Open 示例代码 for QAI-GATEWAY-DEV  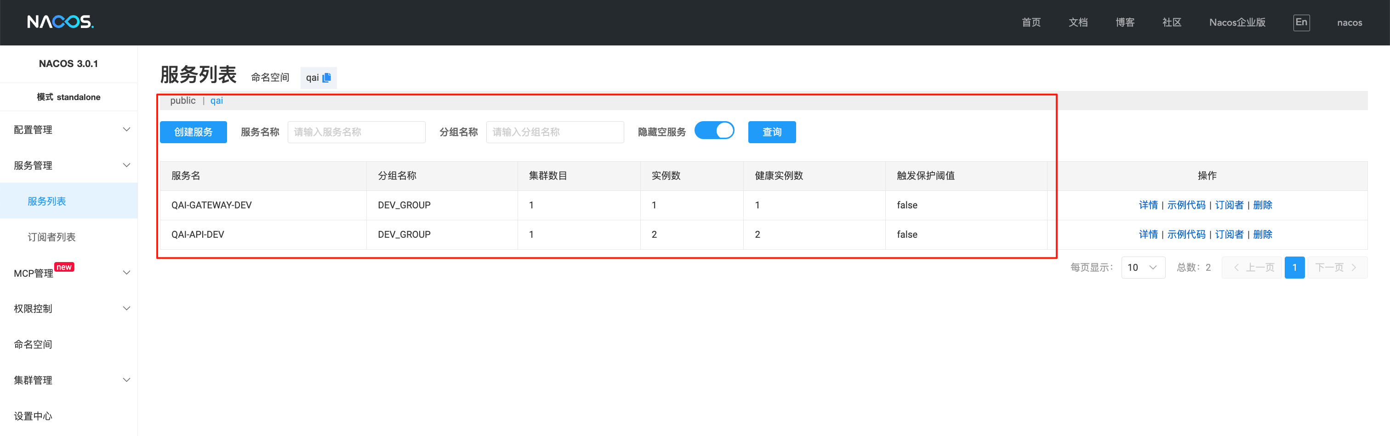point(1186,205)
